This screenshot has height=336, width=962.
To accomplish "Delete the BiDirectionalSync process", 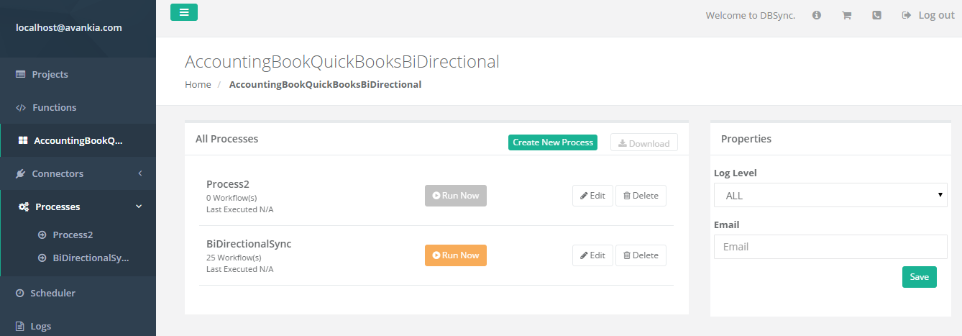I will (x=641, y=255).
